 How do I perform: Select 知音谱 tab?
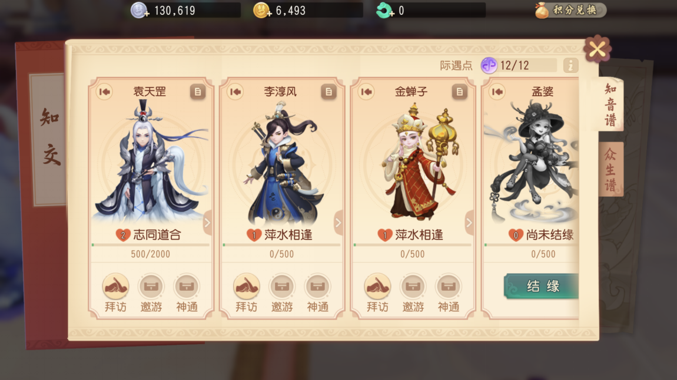[x=610, y=105]
